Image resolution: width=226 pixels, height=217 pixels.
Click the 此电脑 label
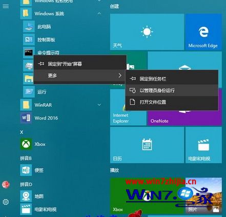[44, 27]
